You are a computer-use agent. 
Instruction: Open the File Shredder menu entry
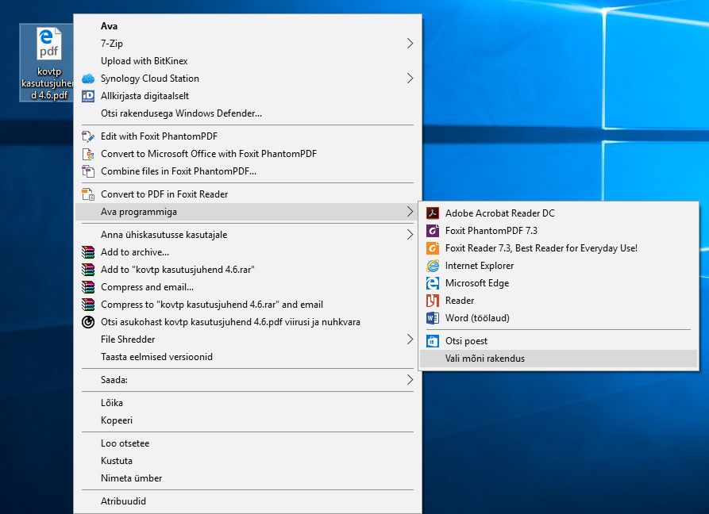click(248, 339)
